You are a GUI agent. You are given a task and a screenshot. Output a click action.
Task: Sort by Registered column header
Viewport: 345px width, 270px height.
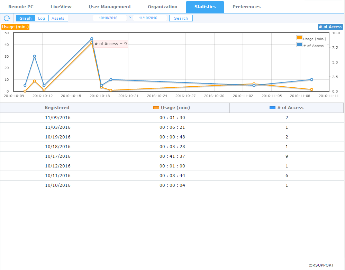(57, 108)
